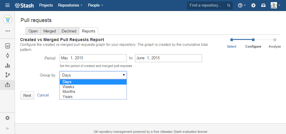Image resolution: width=286 pixels, height=134 pixels.
Task: Choose Months in the Group by dropdown
Action: pos(69,92)
